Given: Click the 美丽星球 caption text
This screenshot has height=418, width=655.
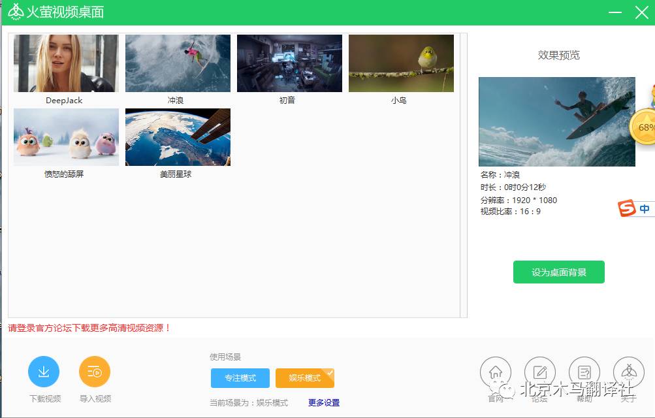Looking at the screenshot, I should coord(176,174).
